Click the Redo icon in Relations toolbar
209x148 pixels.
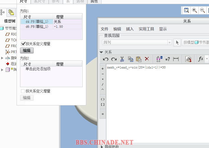point(114,59)
